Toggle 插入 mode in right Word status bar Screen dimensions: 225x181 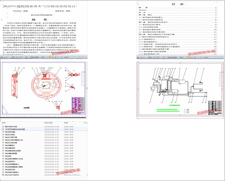click(182, 57)
